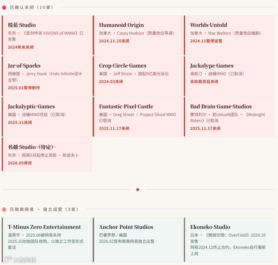Click the Casey Hudson description line

point(137,33)
